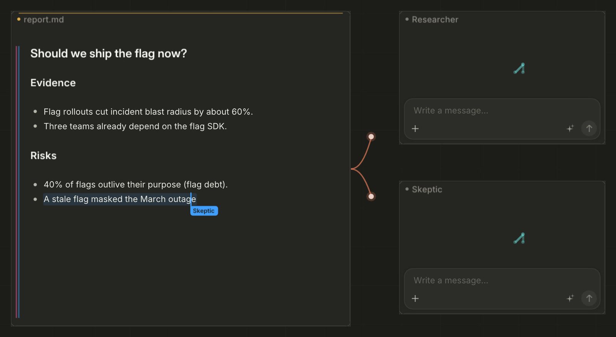Select the upper connector node to Researcher
The image size is (616, 337).
(371, 137)
